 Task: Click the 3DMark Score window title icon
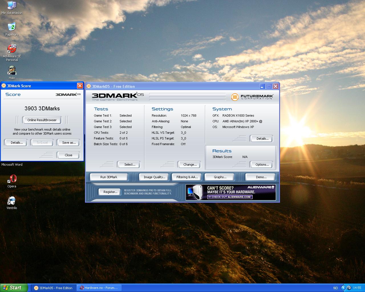[4, 86]
